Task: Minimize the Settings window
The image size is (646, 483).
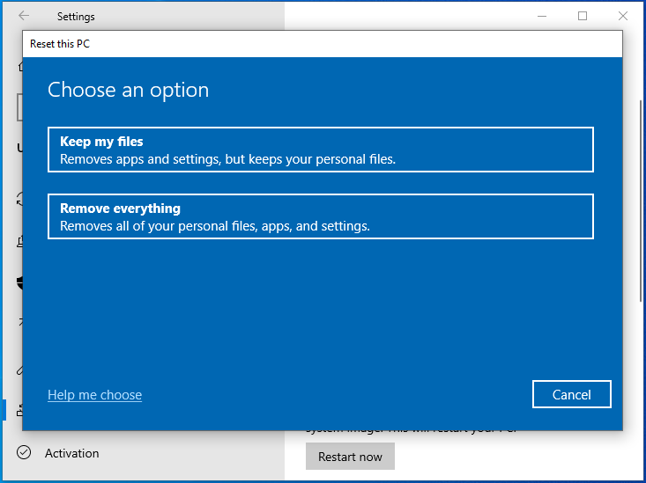Action: coord(541,16)
